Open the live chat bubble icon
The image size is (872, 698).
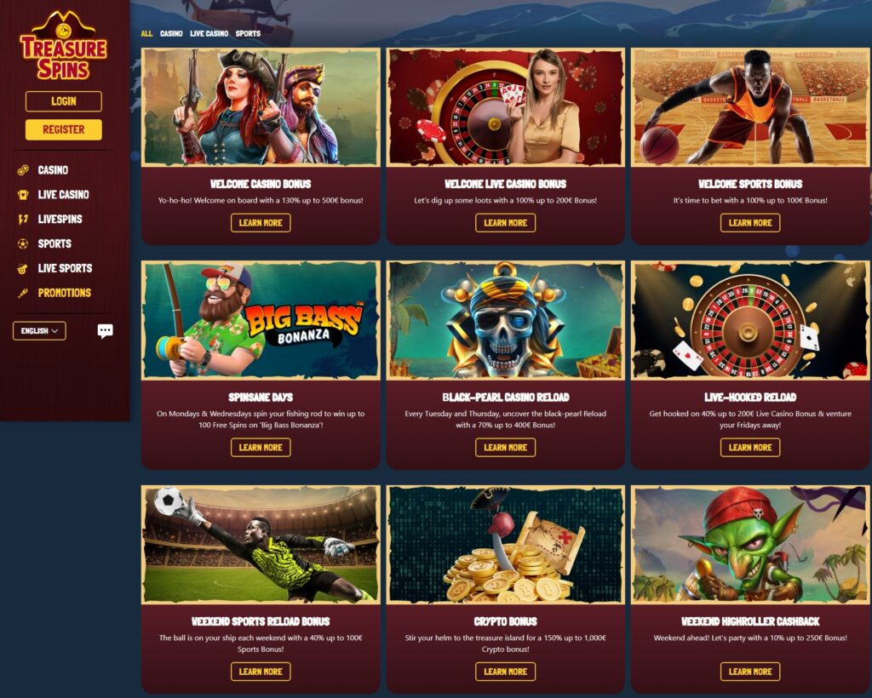105,331
